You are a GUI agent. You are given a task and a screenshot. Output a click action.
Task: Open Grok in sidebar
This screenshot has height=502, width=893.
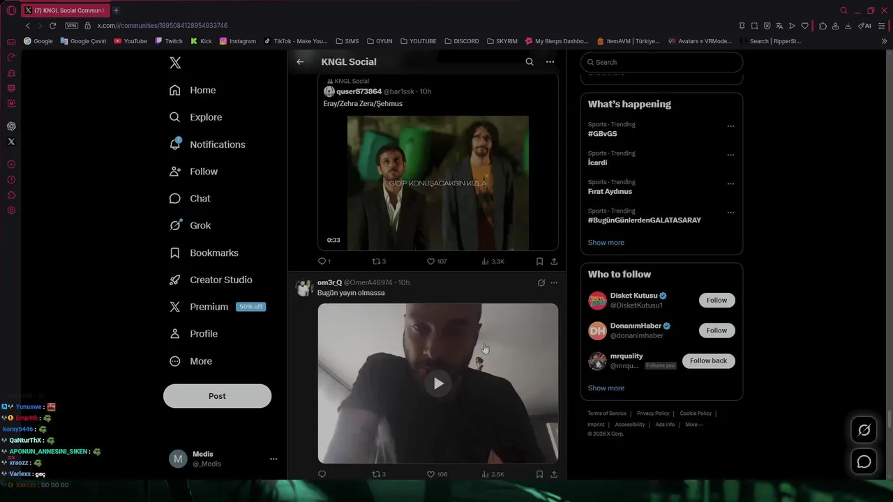[190, 225]
